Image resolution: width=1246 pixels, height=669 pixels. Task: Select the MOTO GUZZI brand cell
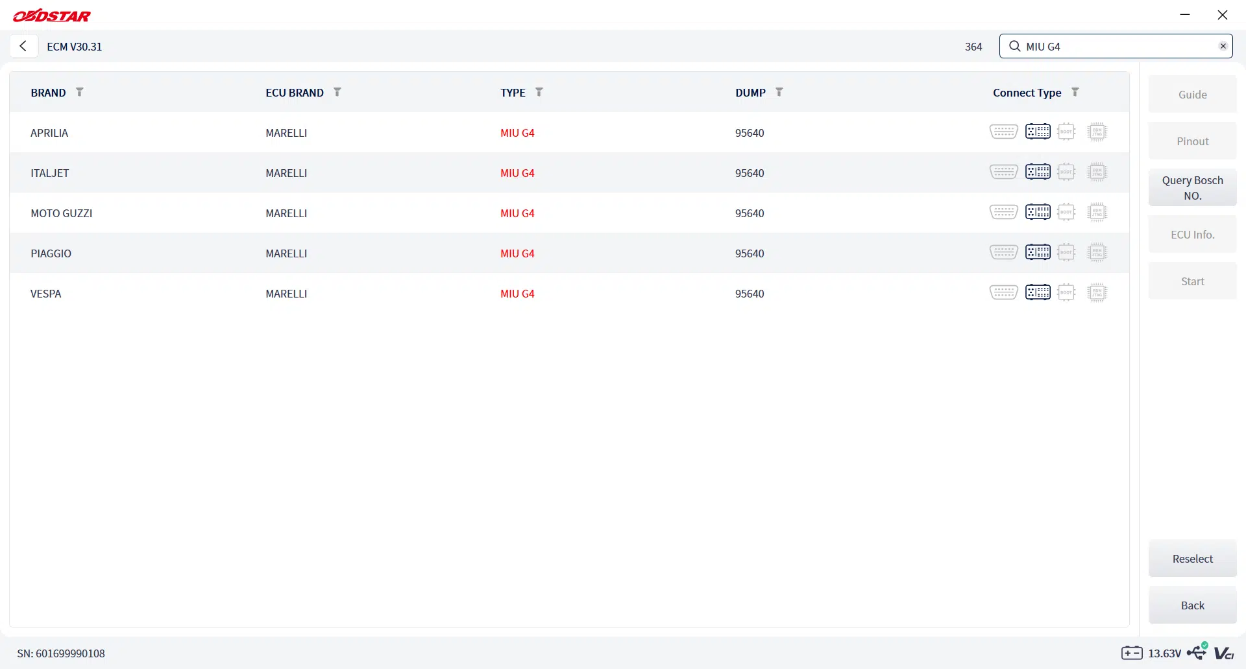point(62,213)
